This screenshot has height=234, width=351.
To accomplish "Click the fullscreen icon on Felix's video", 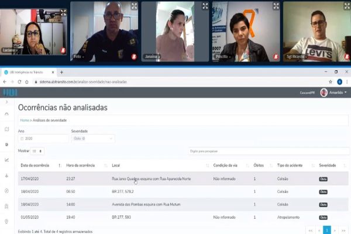I will click(134, 6).
